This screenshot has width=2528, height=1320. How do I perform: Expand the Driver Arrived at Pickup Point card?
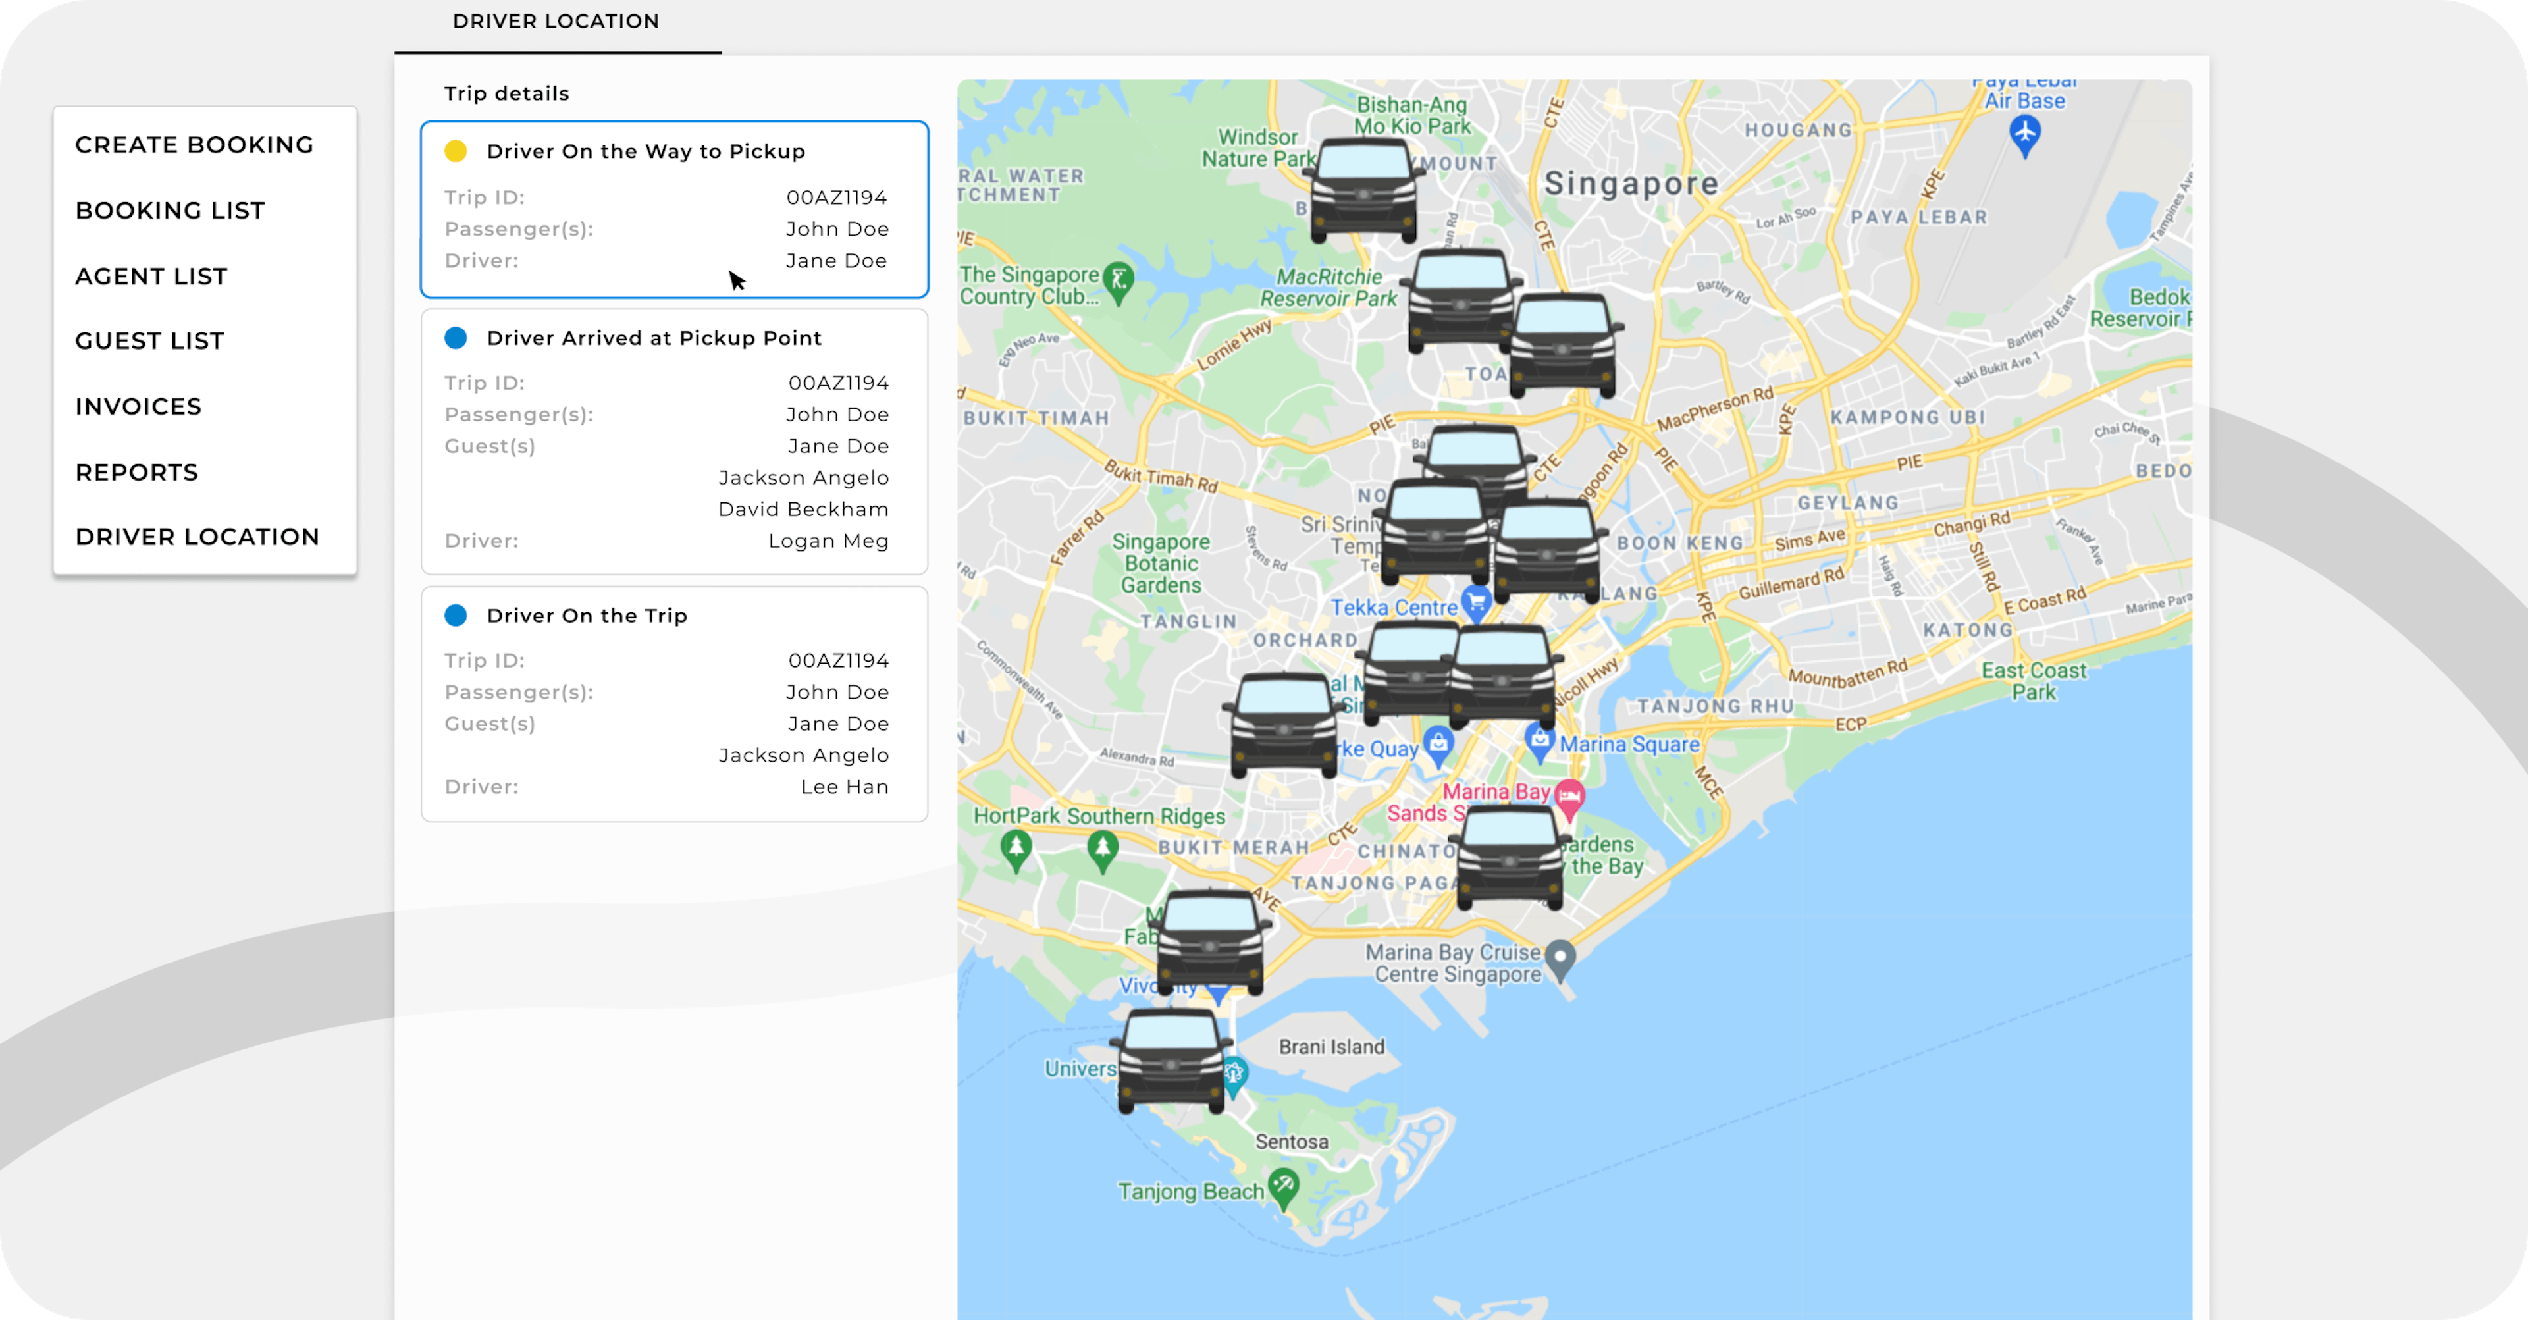pyautogui.click(x=654, y=338)
